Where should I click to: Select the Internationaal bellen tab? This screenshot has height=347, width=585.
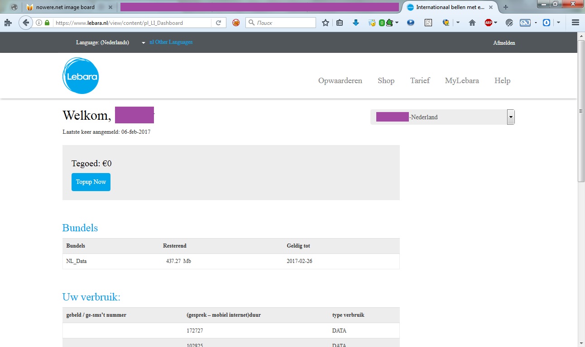pyautogui.click(x=451, y=7)
